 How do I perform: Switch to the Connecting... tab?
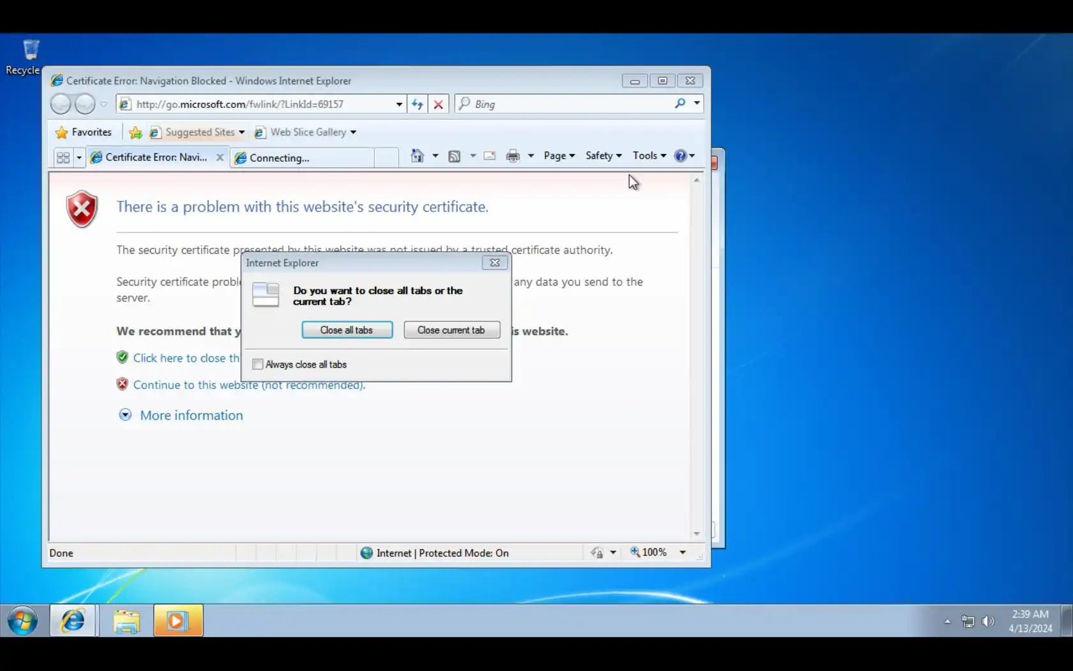click(x=302, y=158)
